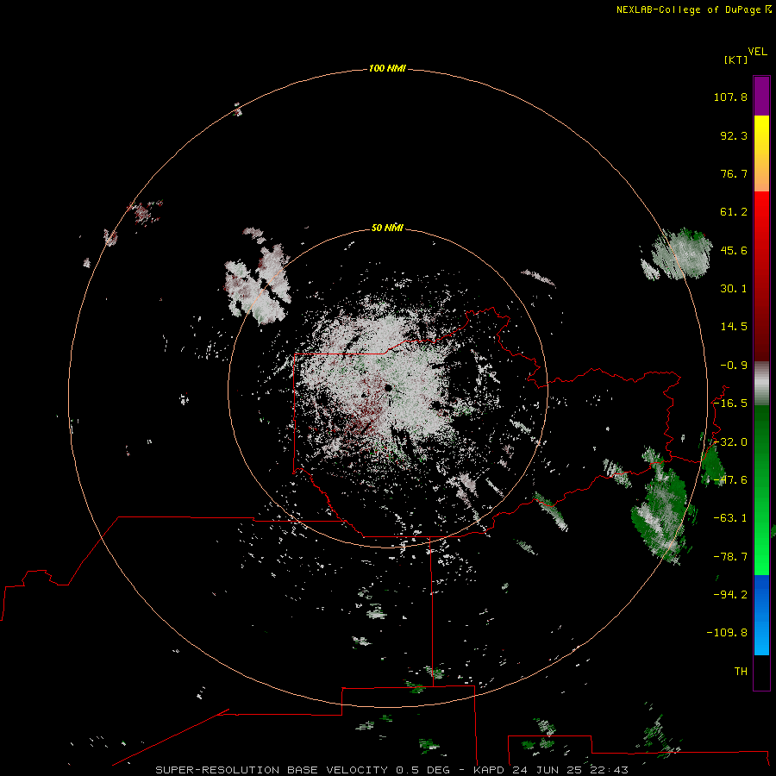
Task: Click the 14.5 legend value
Action: (x=734, y=327)
